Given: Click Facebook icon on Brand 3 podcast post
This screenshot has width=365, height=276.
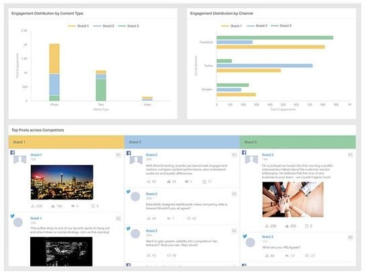Looking at the screenshot, I should 244,152.
